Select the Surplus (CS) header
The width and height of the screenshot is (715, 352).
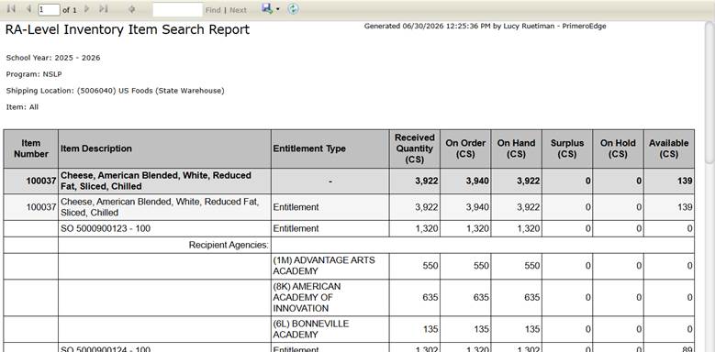pos(567,148)
